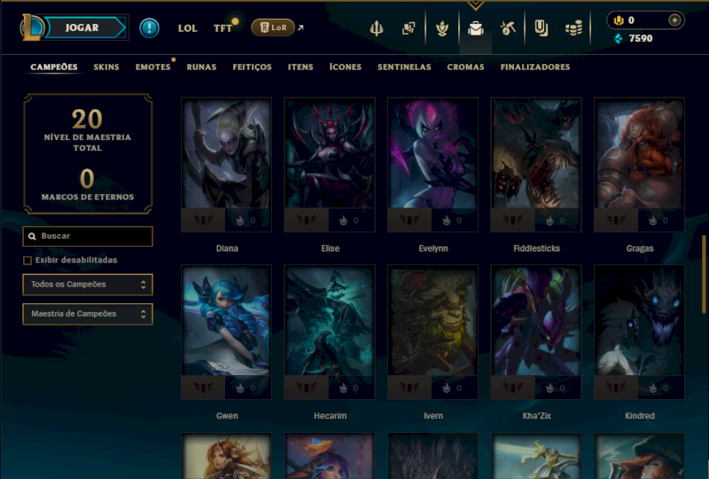Open the Cromas tab
This screenshot has width=709, height=479.
click(466, 67)
